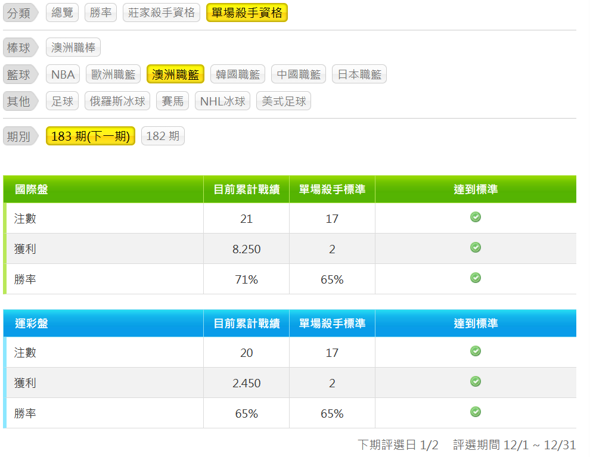Select the 單場殺手資格 tab
Viewport: 590px width, 457px height.
click(247, 13)
